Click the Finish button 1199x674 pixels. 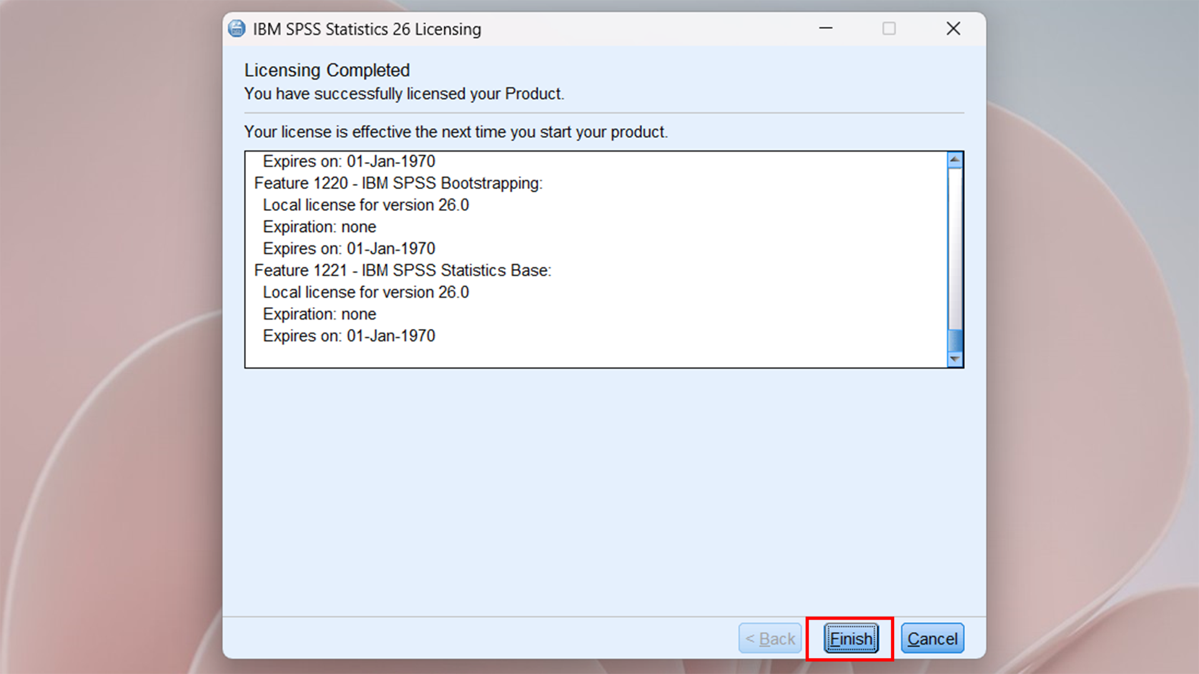click(851, 638)
